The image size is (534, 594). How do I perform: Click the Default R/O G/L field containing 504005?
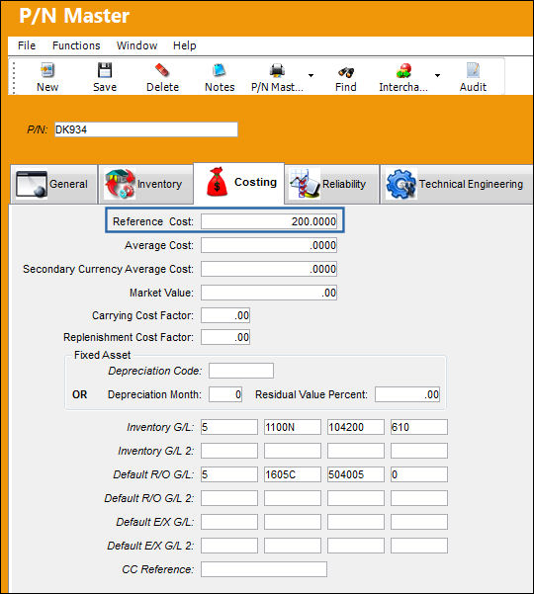[x=356, y=474]
